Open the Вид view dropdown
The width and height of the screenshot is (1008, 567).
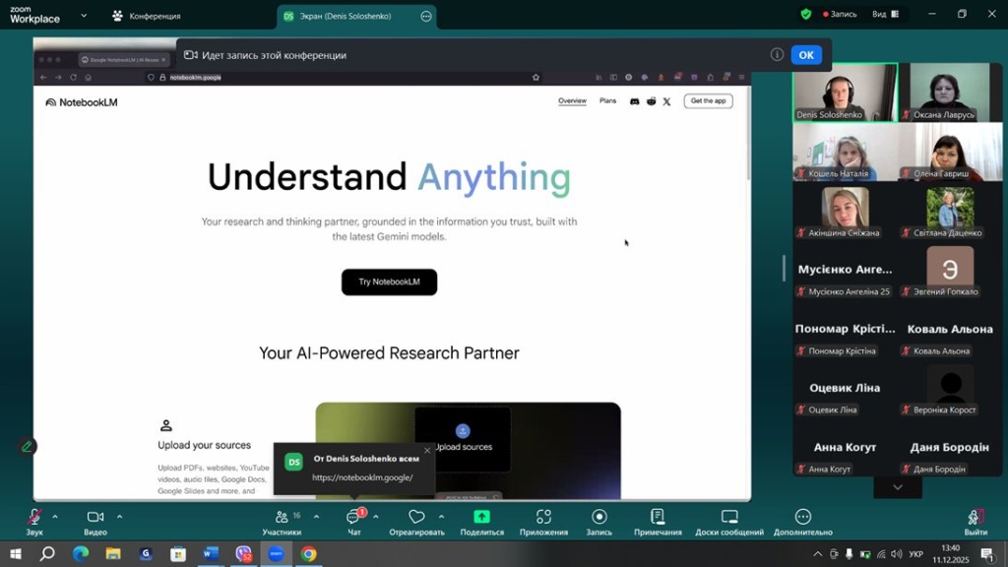pyautogui.click(x=884, y=15)
